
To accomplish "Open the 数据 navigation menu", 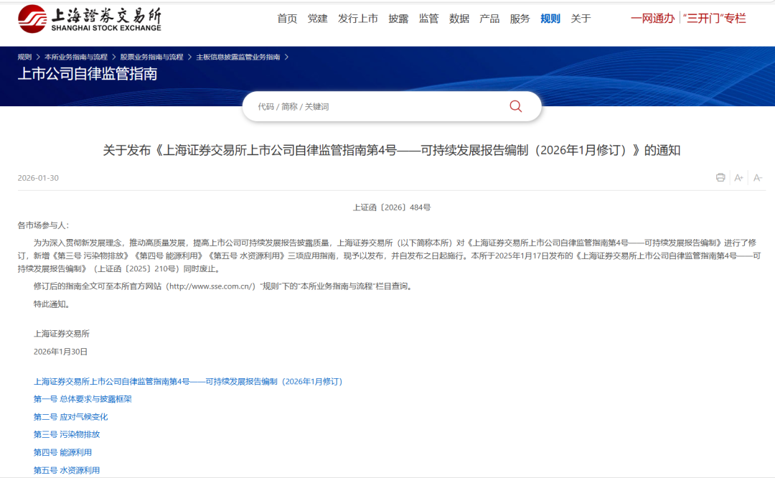I will tap(459, 19).
